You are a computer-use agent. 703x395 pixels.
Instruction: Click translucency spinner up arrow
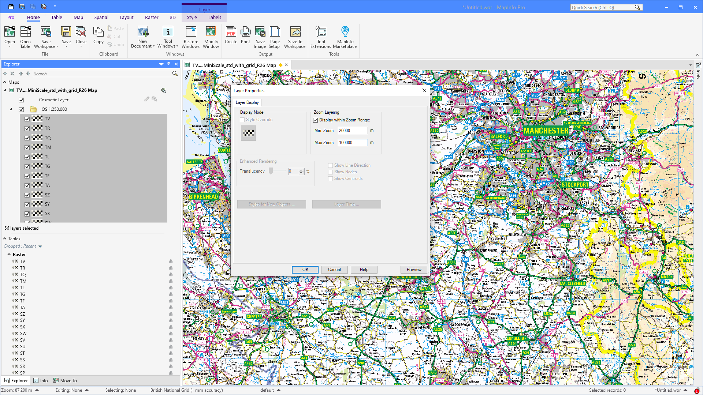(x=301, y=170)
